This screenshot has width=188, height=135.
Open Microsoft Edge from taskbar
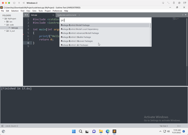[x=107, y=132]
